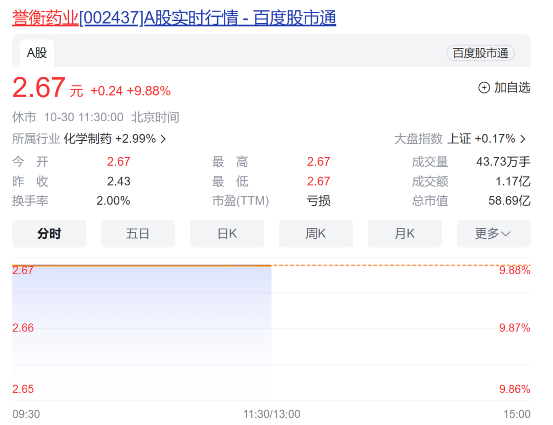Screen dimensions: 553x425
Task: Click the 9.87% percent axis label
Action: [515, 328]
